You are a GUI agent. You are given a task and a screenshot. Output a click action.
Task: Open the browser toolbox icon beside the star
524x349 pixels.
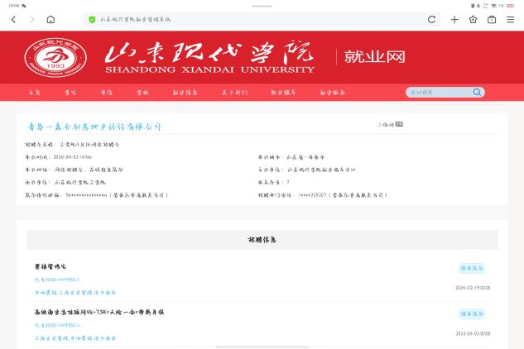[x=492, y=19]
